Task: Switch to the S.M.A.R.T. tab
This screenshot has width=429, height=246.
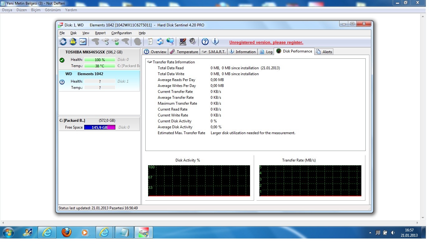Action: [x=214, y=52]
